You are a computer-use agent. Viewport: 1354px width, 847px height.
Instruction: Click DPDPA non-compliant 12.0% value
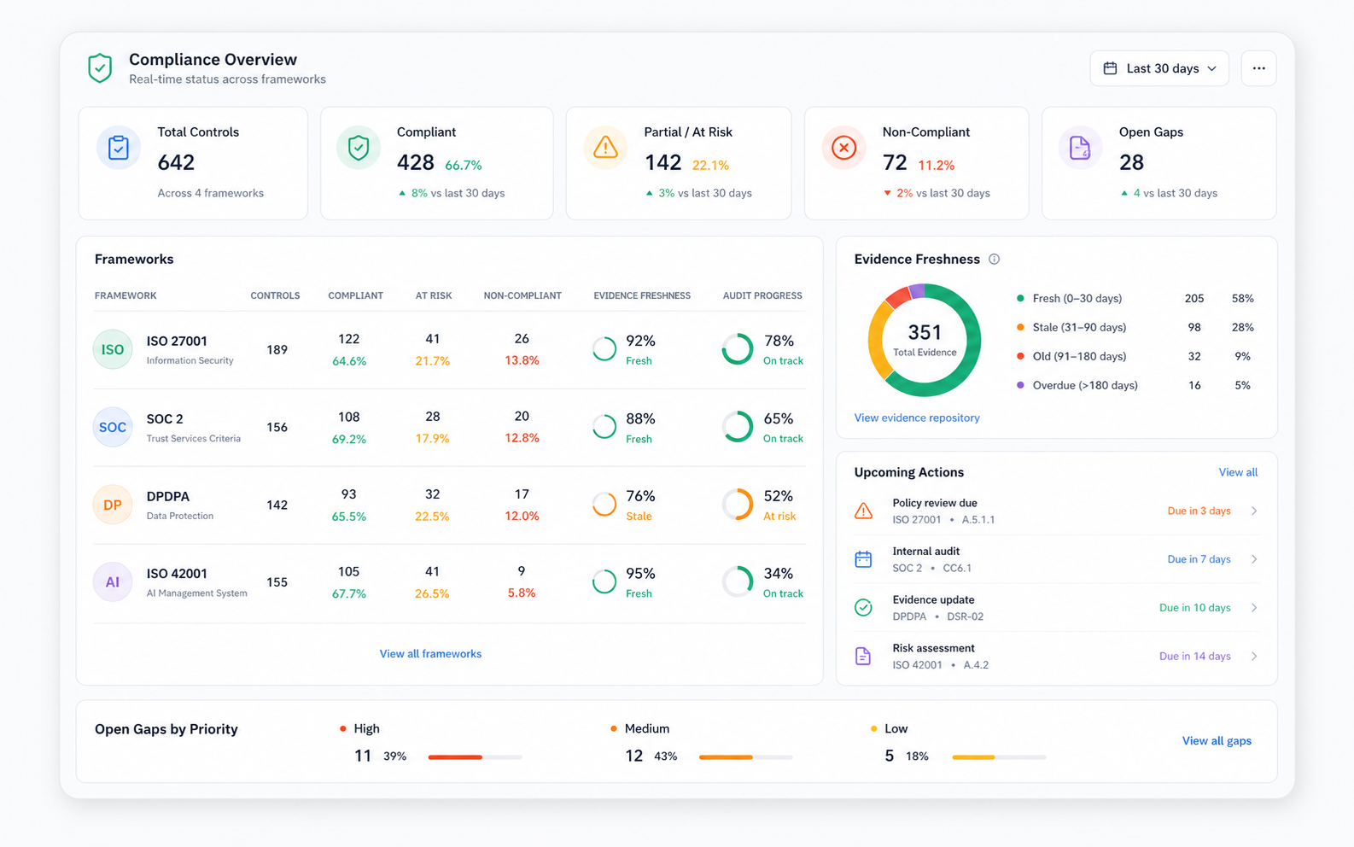tap(522, 516)
